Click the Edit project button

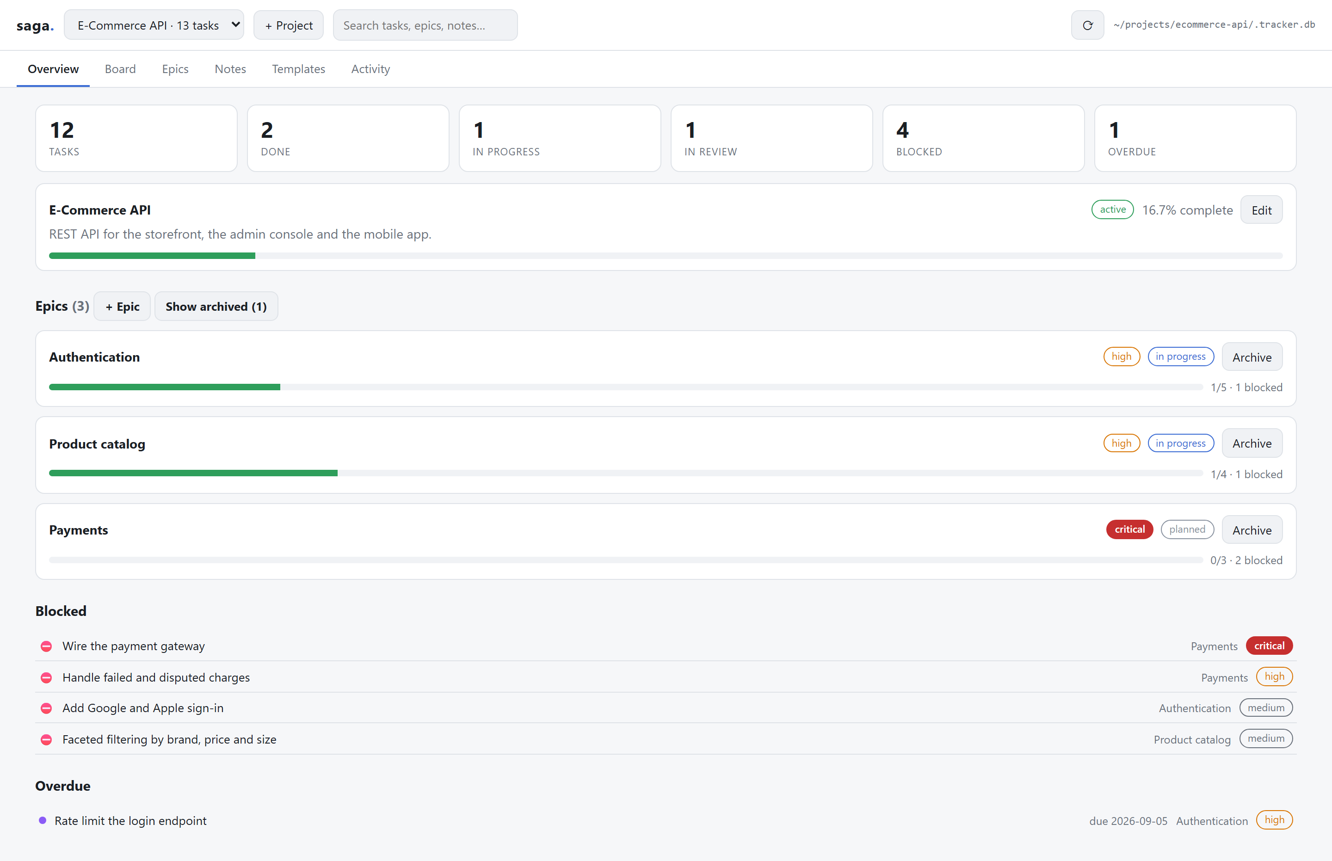(x=1262, y=210)
